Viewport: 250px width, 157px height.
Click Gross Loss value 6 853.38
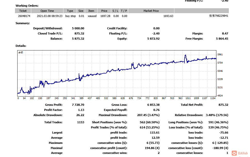[154, 105]
